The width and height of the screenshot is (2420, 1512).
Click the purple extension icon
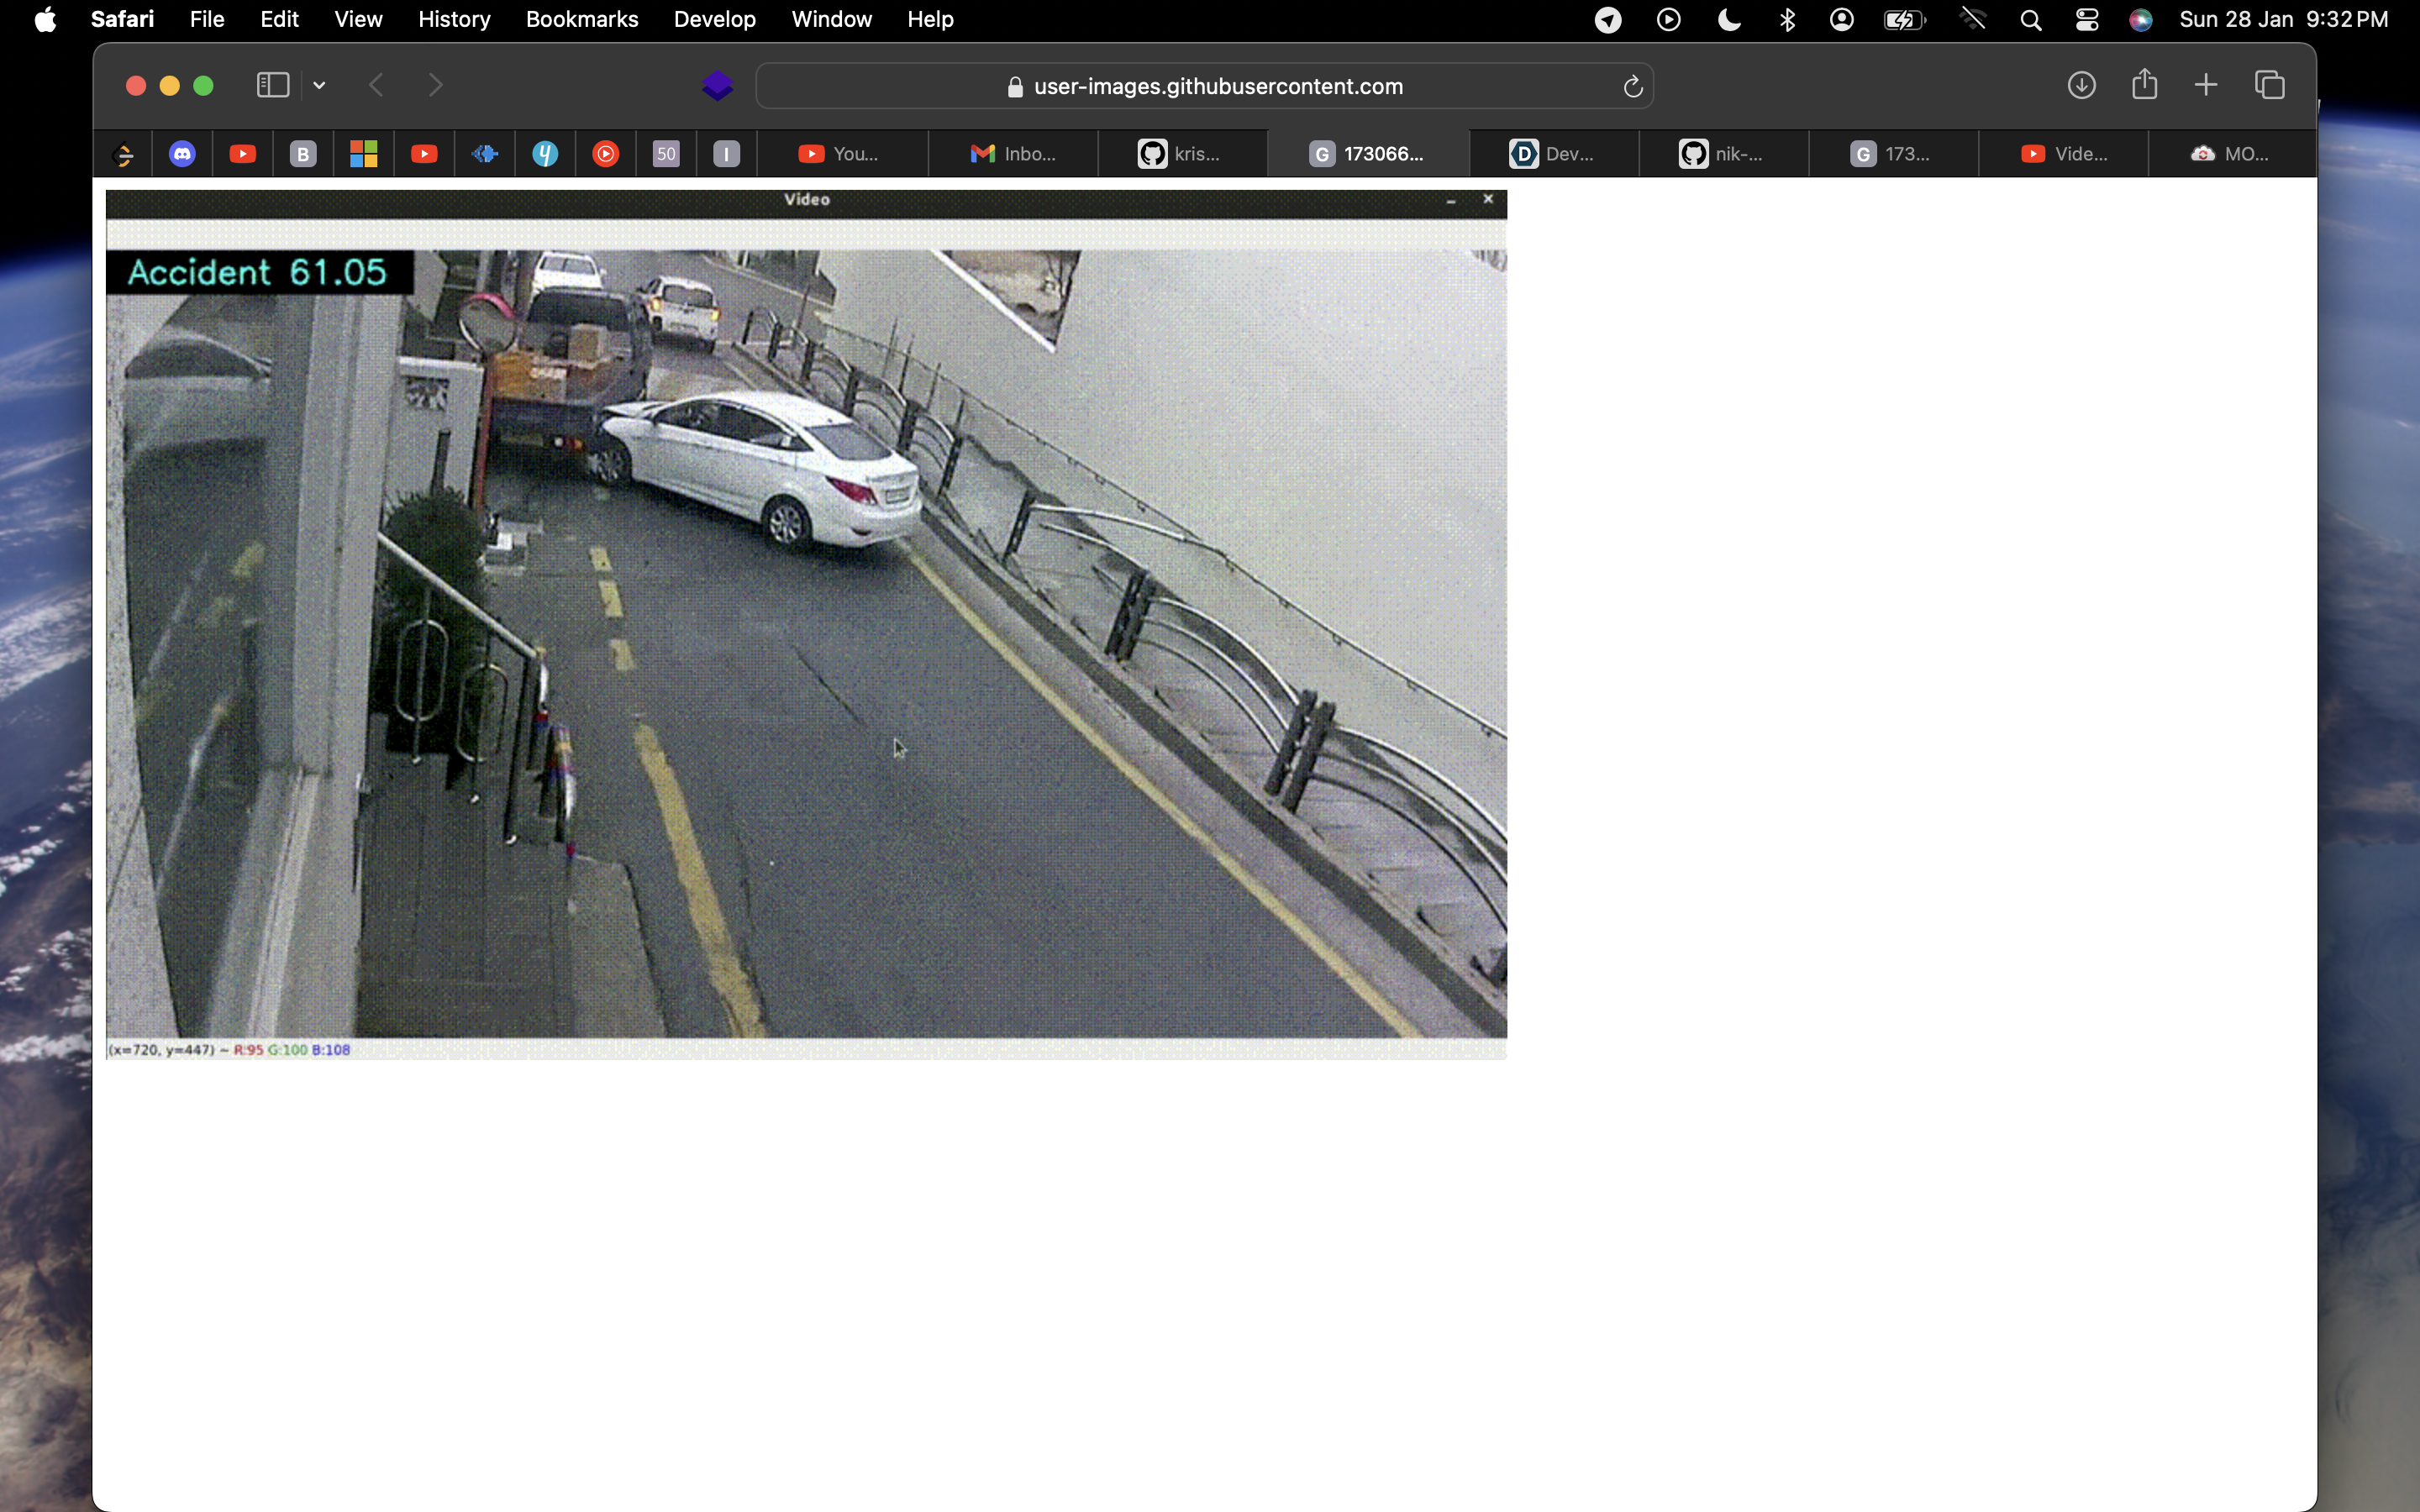(x=717, y=86)
